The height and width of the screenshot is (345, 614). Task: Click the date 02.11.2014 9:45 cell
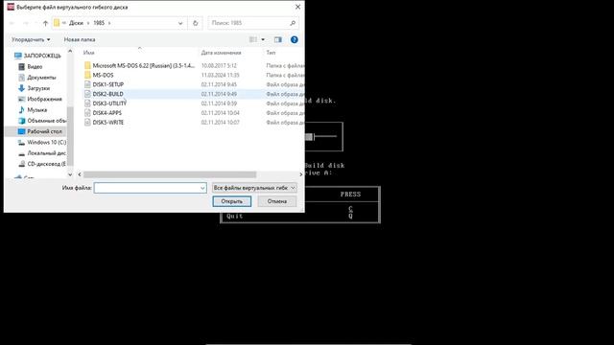tap(219, 84)
